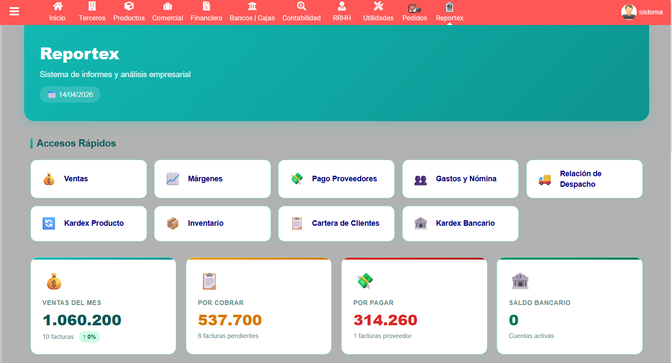Click 'Cuentas activas' text

coord(531,336)
